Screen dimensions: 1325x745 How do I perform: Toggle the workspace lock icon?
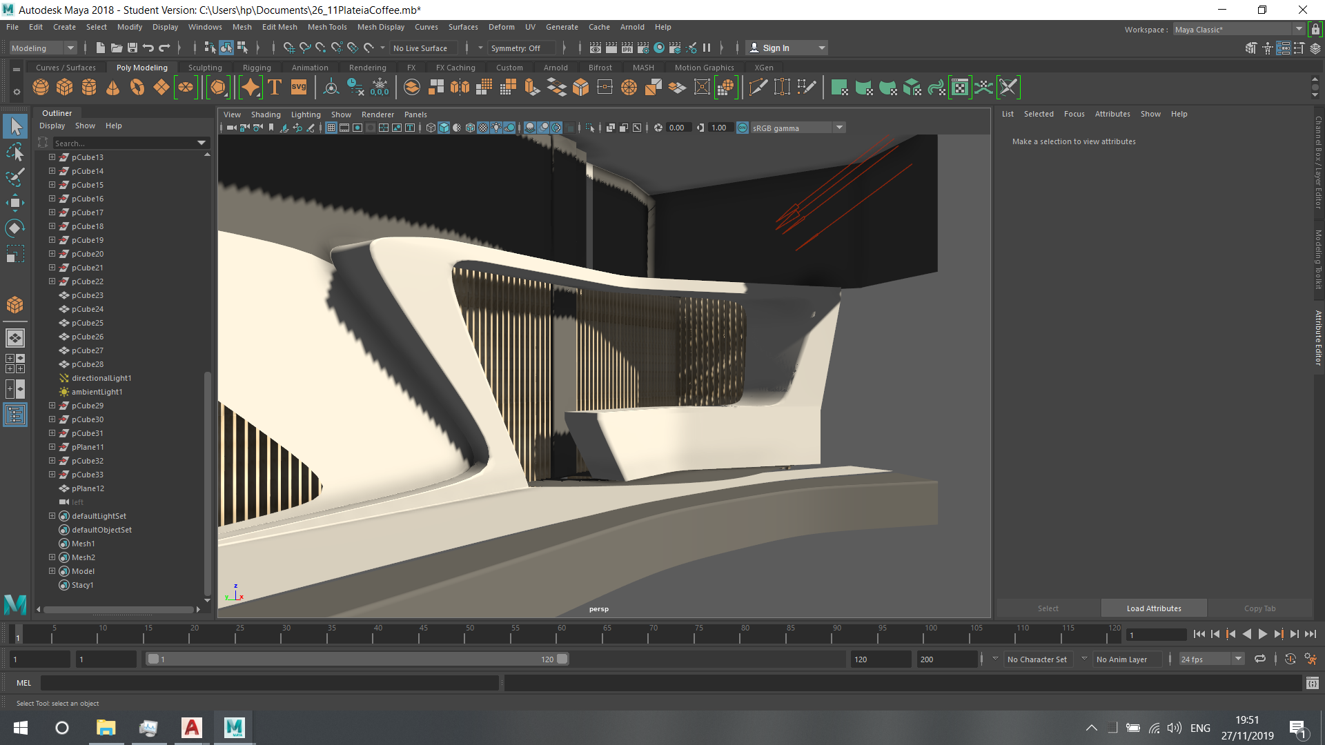pyautogui.click(x=1316, y=30)
